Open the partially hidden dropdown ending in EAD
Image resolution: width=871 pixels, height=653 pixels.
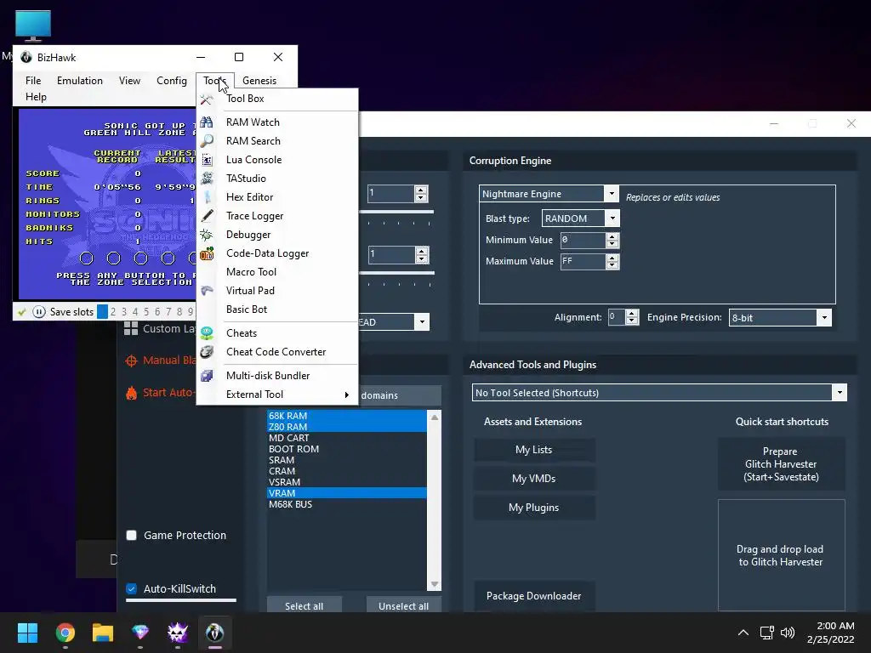click(x=422, y=322)
